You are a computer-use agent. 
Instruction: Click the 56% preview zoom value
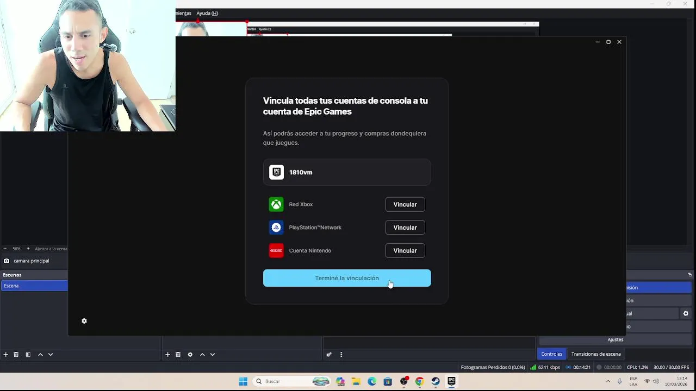(x=16, y=249)
